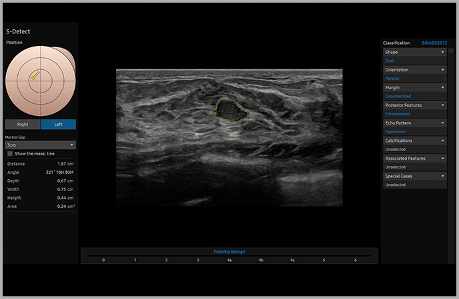Click the BIRADS2013 label
Screen dimensions: 459x299
[434, 43]
